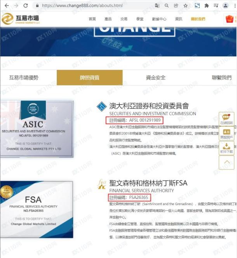
Task: Open the translate page icon
Action: coord(157,5)
